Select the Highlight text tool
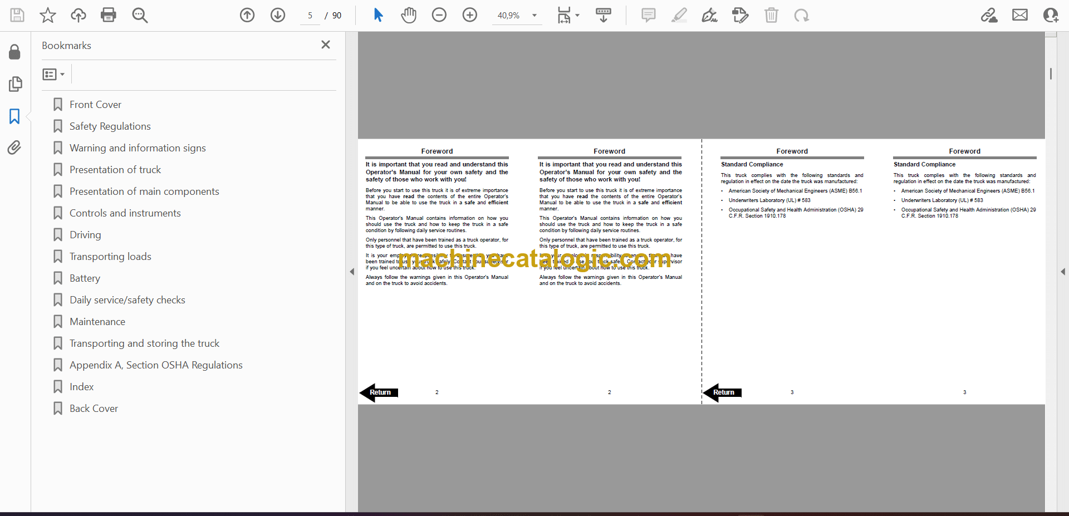The height and width of the screenshot is (516, 1069). (679, 15)
